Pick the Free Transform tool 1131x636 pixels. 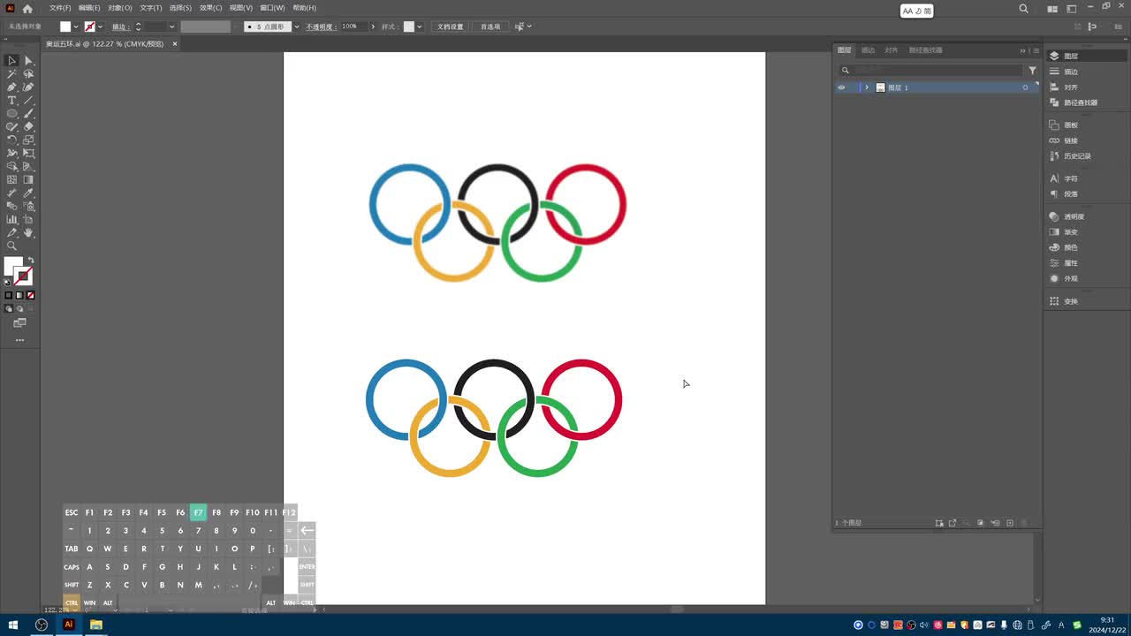[28, 154]
